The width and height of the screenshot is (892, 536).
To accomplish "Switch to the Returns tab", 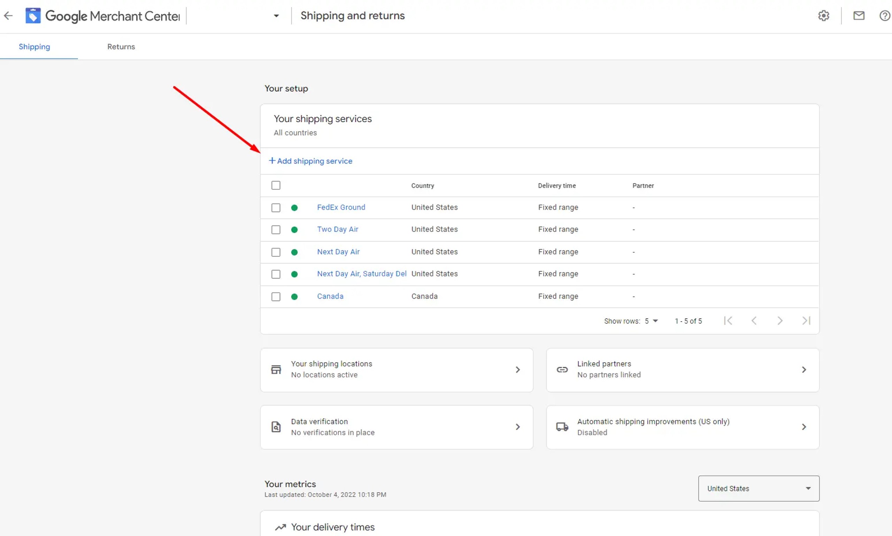I will tap(121, 47).
